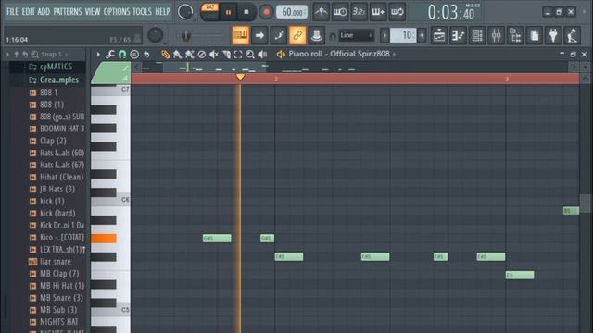This screenshot has width=593, height=333.
Task: Open the FILE menu
Action: pyautogui.click(x=12, y=12)
